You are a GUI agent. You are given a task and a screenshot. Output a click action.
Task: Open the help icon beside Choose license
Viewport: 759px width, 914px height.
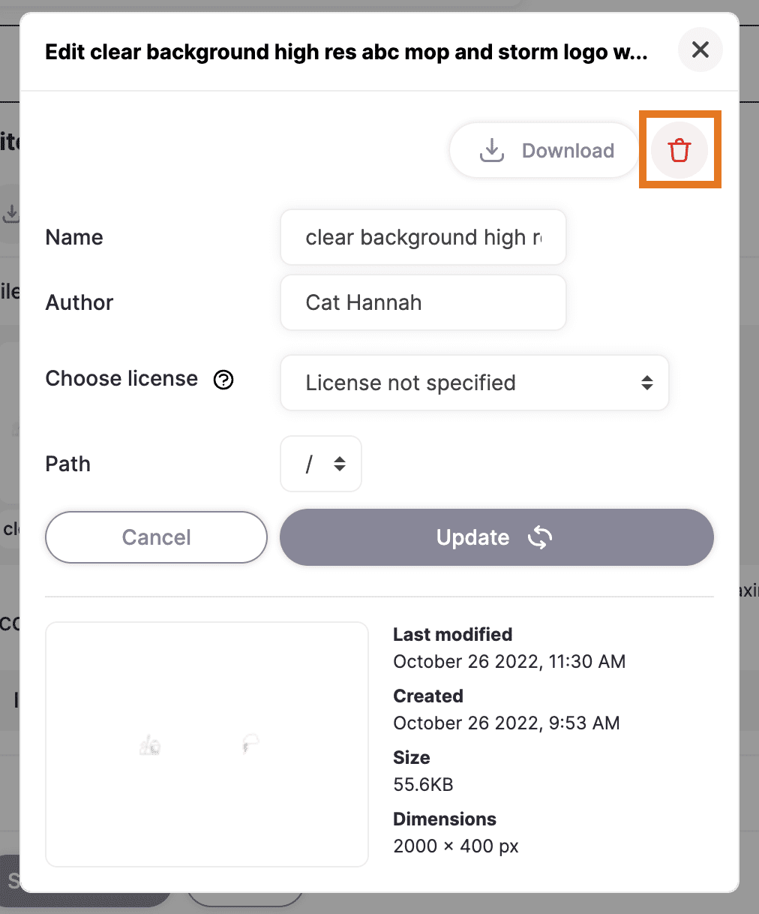223,380
